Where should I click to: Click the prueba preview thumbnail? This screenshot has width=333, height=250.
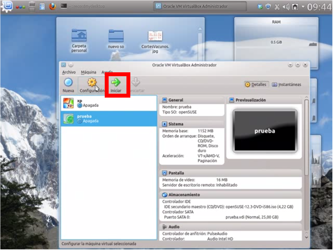265,131
